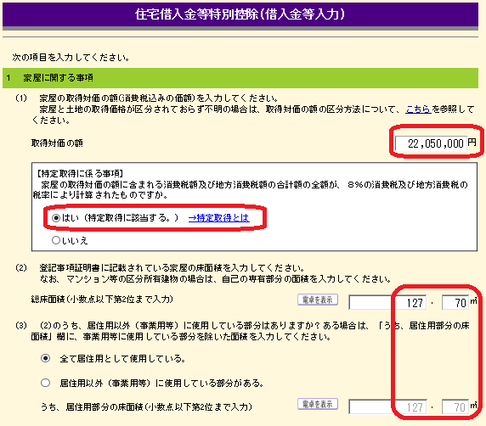Open the こちら reference link

(418, 109)
